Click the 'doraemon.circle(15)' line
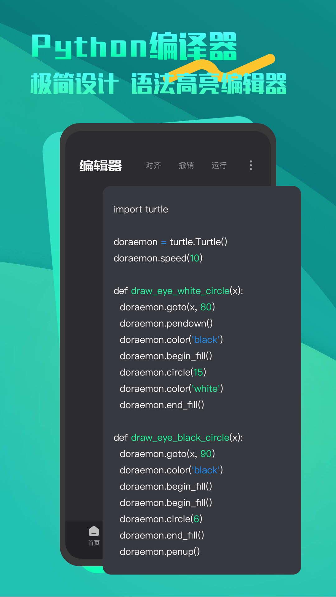Viewport: 336px width, 597px height. coord(163,373)
